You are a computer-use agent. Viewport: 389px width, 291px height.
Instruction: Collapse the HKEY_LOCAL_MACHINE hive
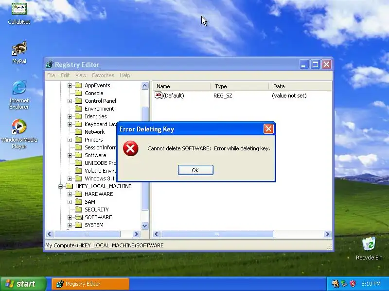[x=60, y=186]
